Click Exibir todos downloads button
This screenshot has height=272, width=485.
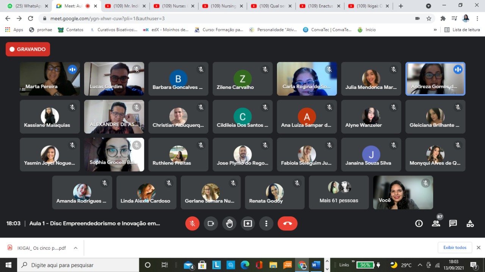click(455, 247)
